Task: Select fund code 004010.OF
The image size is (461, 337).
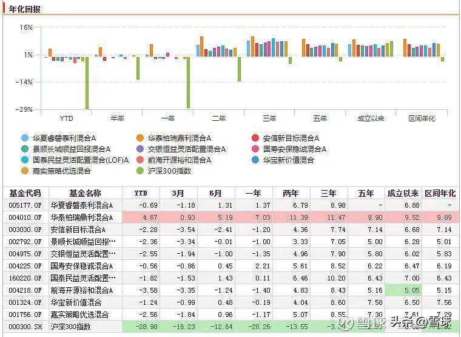Action: click(25, 217)
